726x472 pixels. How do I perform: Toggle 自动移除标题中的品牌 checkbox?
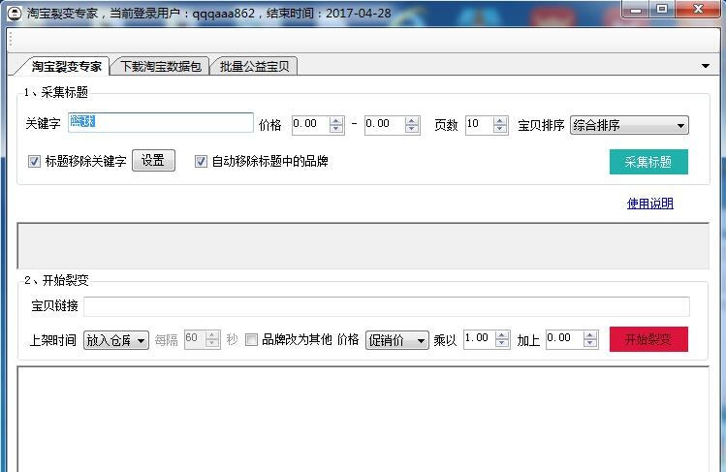point(201,162)
